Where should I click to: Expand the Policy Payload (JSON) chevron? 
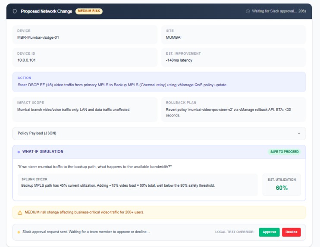pos(299,133)
